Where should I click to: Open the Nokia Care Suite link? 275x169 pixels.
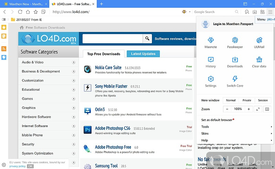click(108, 67)
